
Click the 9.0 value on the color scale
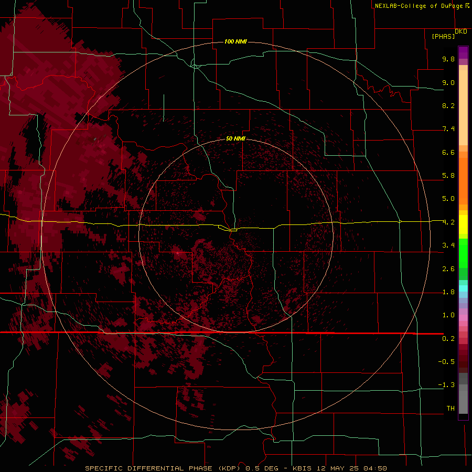pyautogui.click(x=448, y=82)
